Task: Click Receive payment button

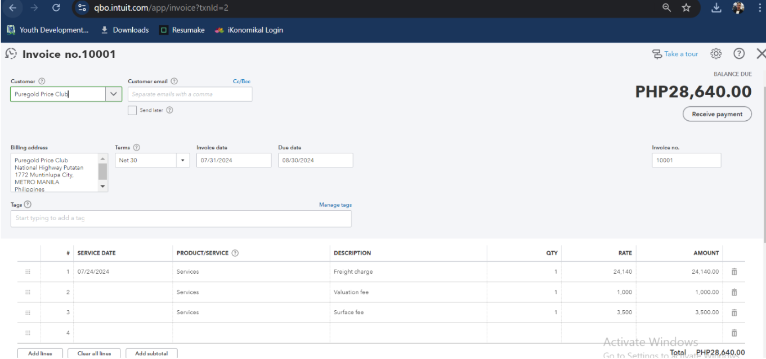Action: [717, 114]
